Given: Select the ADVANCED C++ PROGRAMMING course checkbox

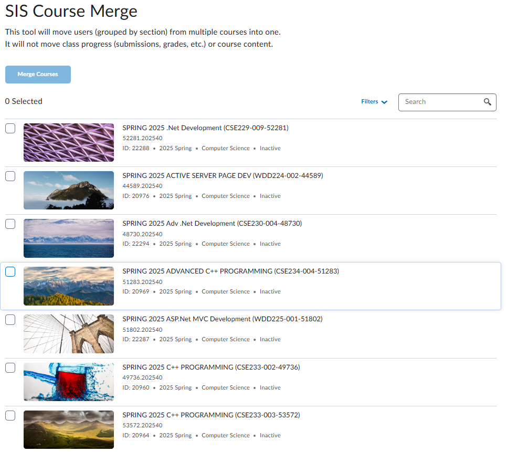Looking at the screenshot, I should (10, 272).
